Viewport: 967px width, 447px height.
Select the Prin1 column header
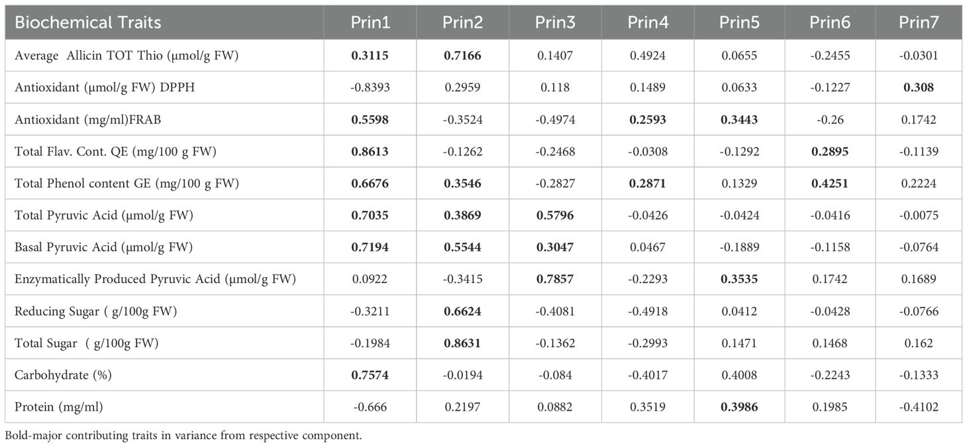pos(370,22)
